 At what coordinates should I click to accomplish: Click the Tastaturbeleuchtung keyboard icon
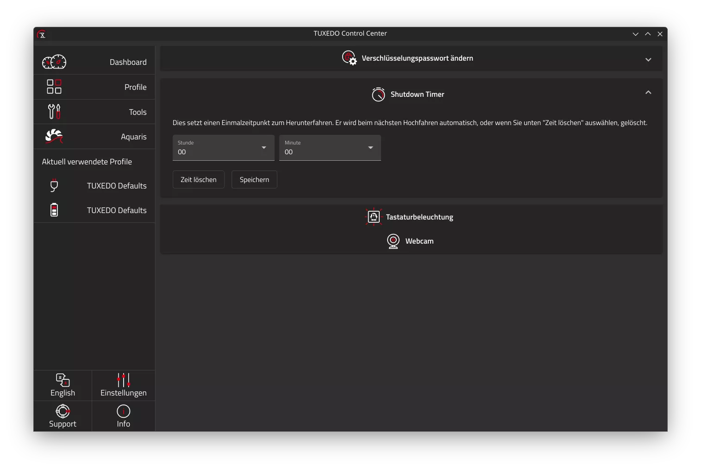(x=373, y=217)
